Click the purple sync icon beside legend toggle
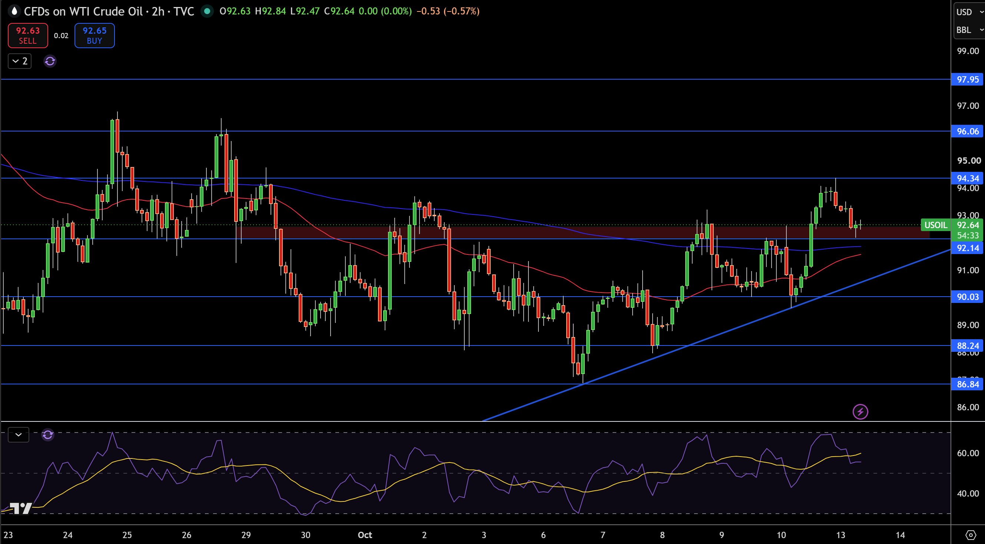The image size is (985, 544). point(50,61)
